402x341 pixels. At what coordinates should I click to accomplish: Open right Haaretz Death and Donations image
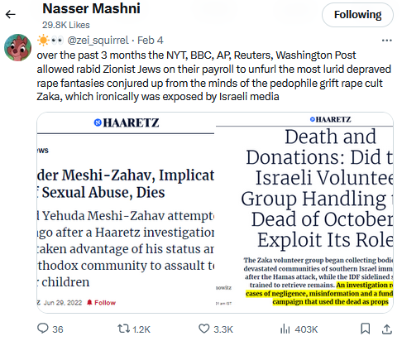pyautogui.click(x=304, y=213)
